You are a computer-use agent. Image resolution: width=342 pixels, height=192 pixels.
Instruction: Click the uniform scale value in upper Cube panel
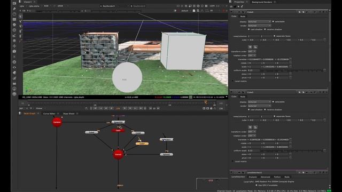tap(254, 70)
